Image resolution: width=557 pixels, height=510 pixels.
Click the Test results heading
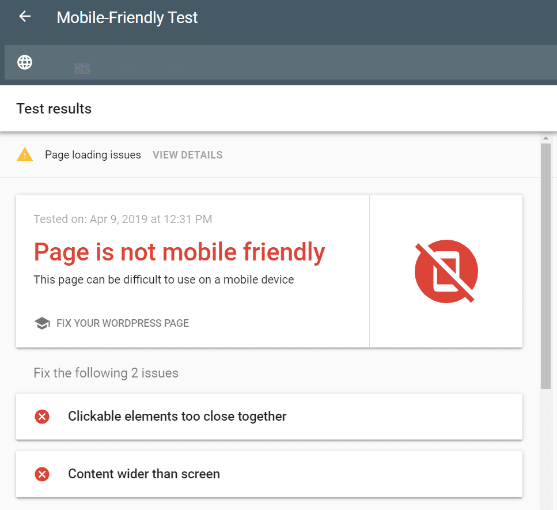[x=54, y=108]
